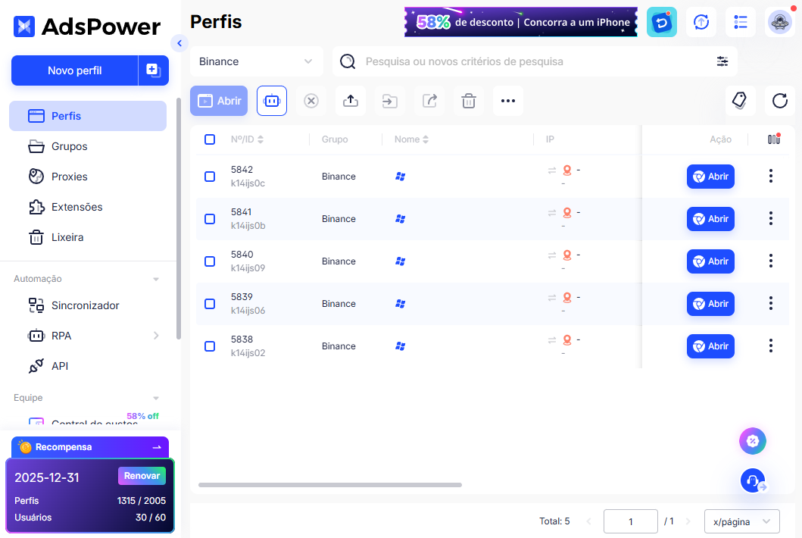Screen dimensions: 802x538
Task: Click Abrir for profile 5842
Action: (x=710, y=177)
